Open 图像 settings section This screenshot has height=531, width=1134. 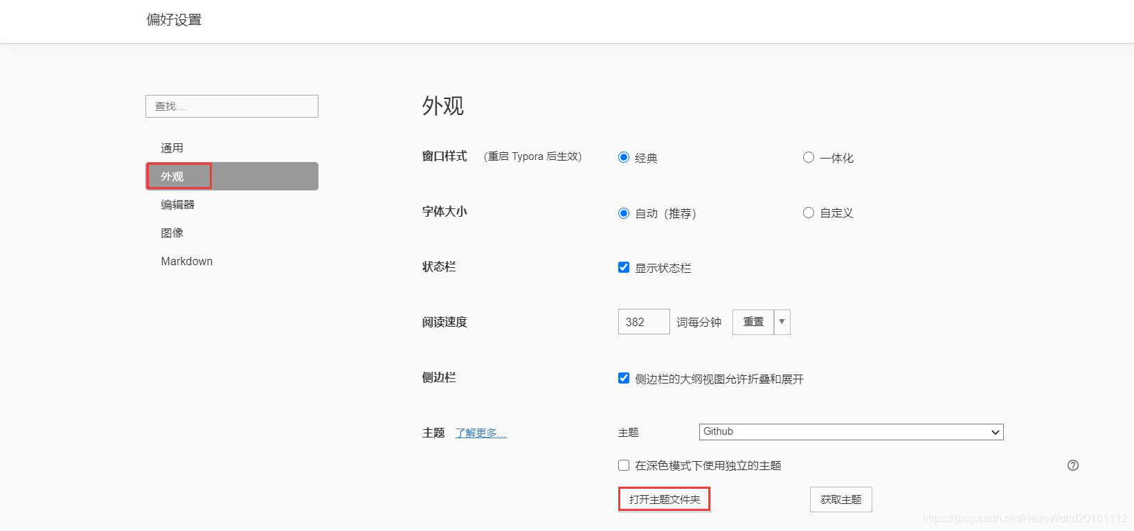point(232,233)
